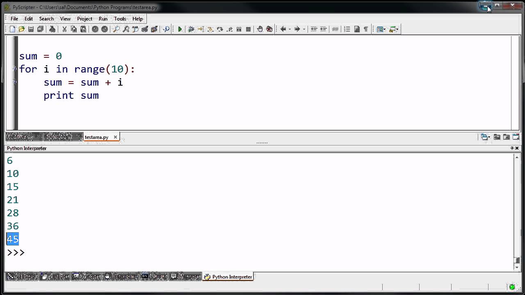Open the Find dialog via the magnifier icon
Image resolution: width=525 pixels, height=295 pixels.
[x=116, y=29]
